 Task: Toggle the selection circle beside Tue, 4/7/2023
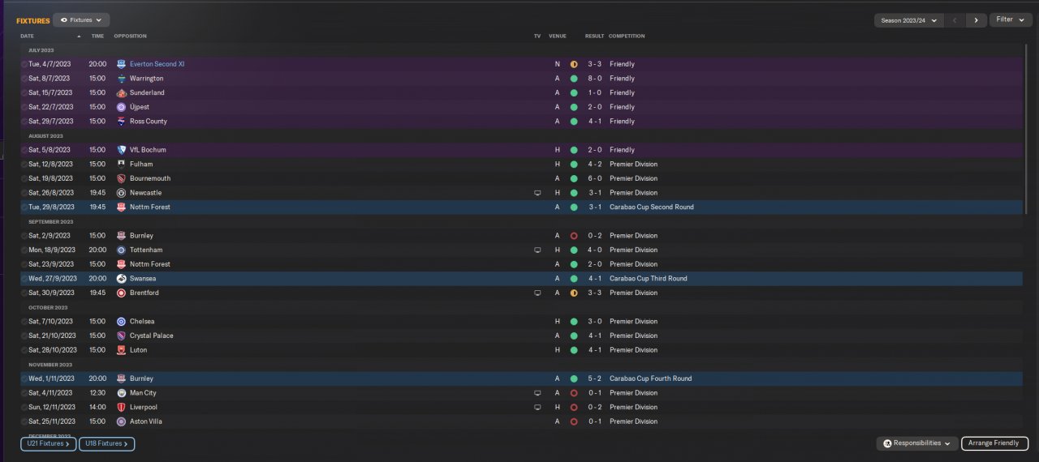(x=24, y=64)
